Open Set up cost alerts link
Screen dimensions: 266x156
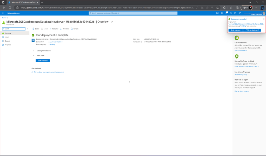(241, 51)
